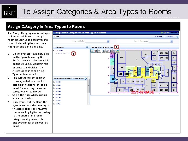The width and height of the screenshot is (188, 141).
Task: Select room 206 on the floor plan
Action: click(x=154, y=53)
